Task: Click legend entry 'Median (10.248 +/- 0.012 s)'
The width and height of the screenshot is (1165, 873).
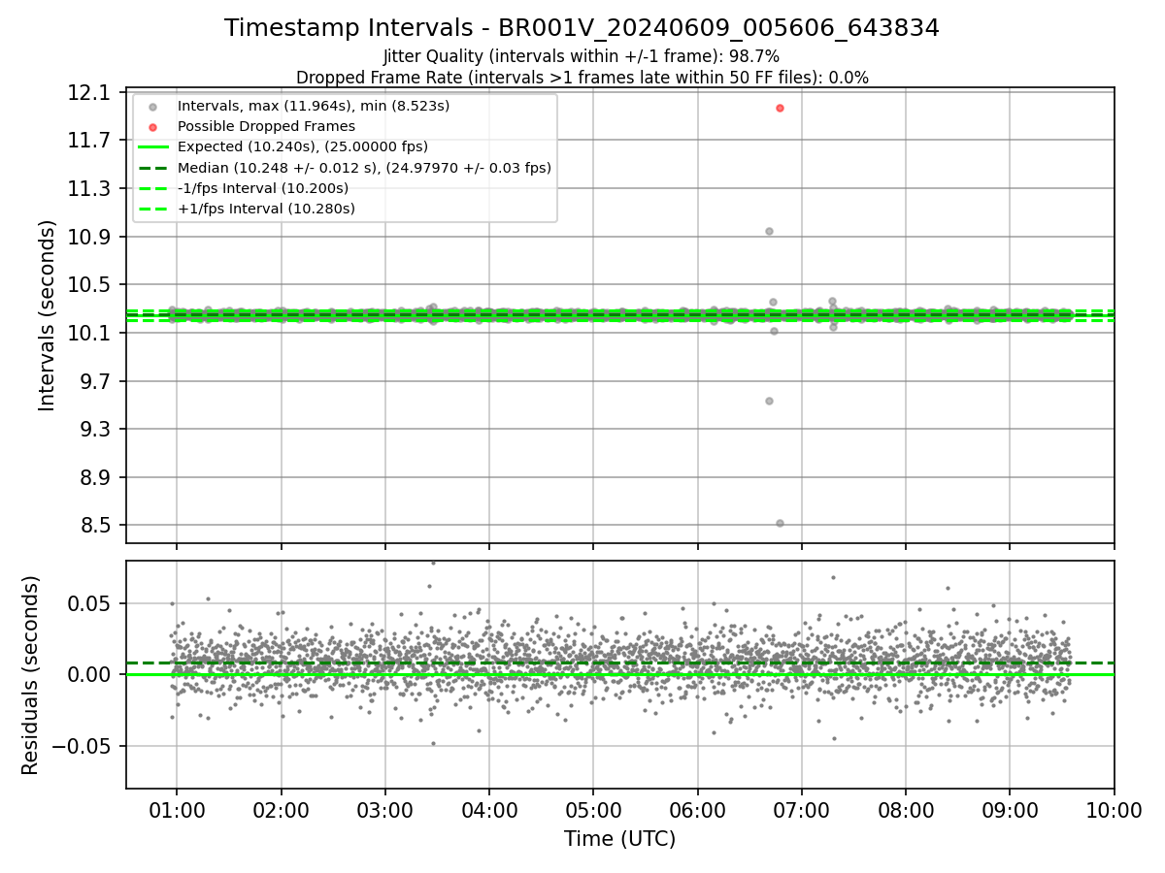Action: tap(364, 168)
